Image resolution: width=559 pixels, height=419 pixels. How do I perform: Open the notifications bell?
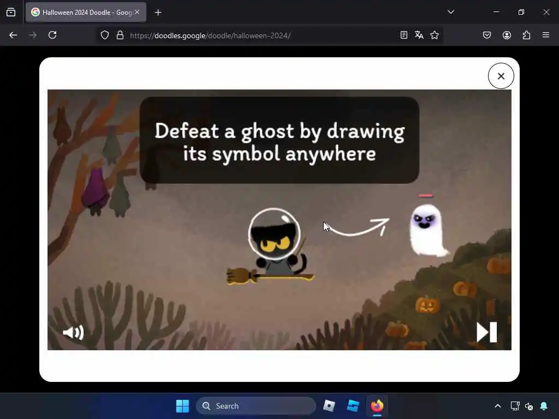(544, 406)
